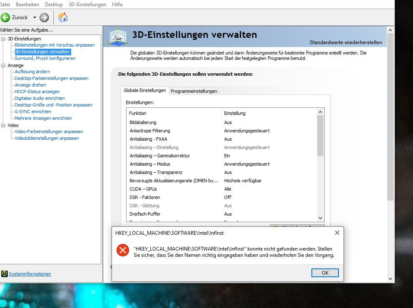Click the Funktion column header
Screen dimensions: 413x308
coord(174,113)
